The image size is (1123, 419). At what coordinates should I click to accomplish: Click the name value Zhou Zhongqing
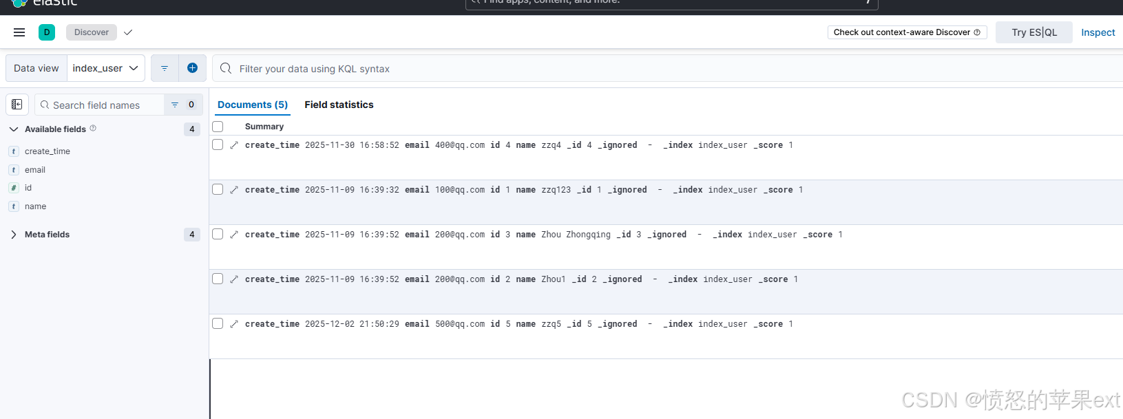coord(576,235)
